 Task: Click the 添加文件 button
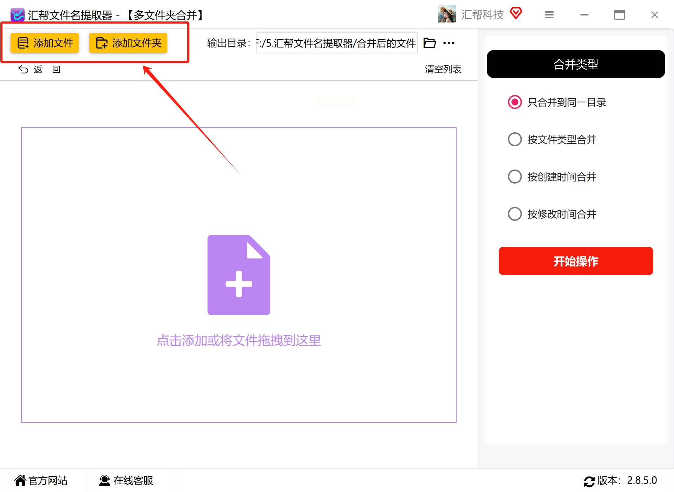pyautogui.click(x=45, y=43)
